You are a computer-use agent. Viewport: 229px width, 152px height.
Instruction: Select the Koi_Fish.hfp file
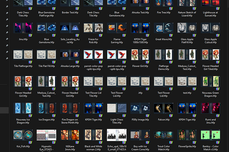23,139
